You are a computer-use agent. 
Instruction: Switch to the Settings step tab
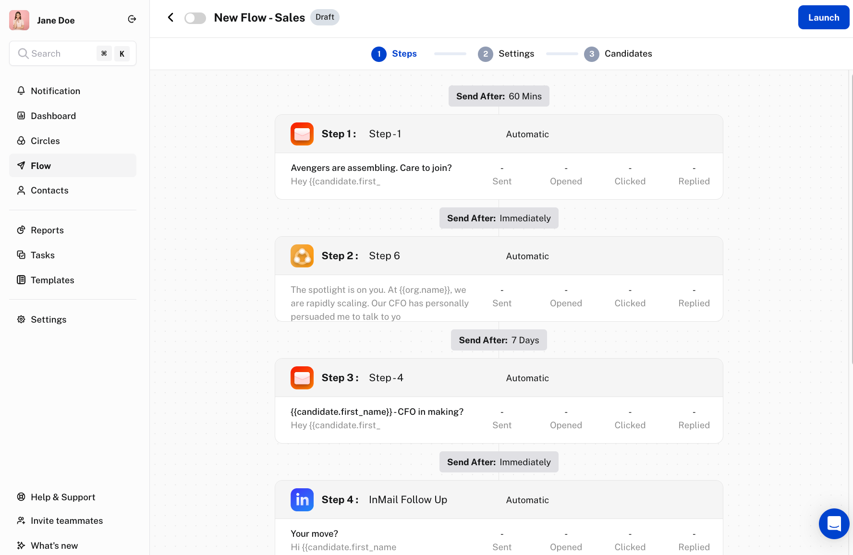click(x=506, y=54)
